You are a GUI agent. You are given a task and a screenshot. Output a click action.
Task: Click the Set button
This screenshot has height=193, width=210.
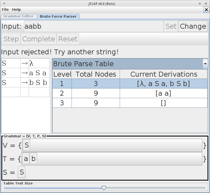pyautogui.click(x=171, y=26)
